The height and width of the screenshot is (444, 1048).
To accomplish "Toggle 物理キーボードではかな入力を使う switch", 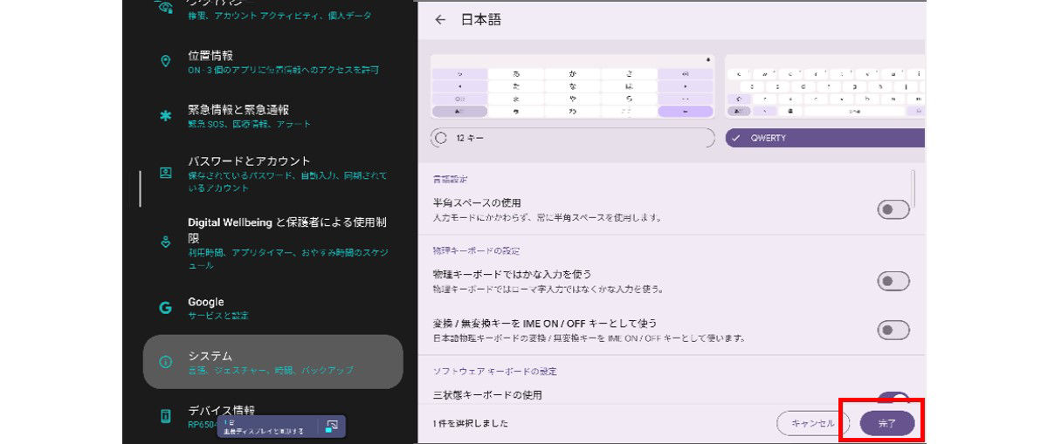I will coord(893,281).
